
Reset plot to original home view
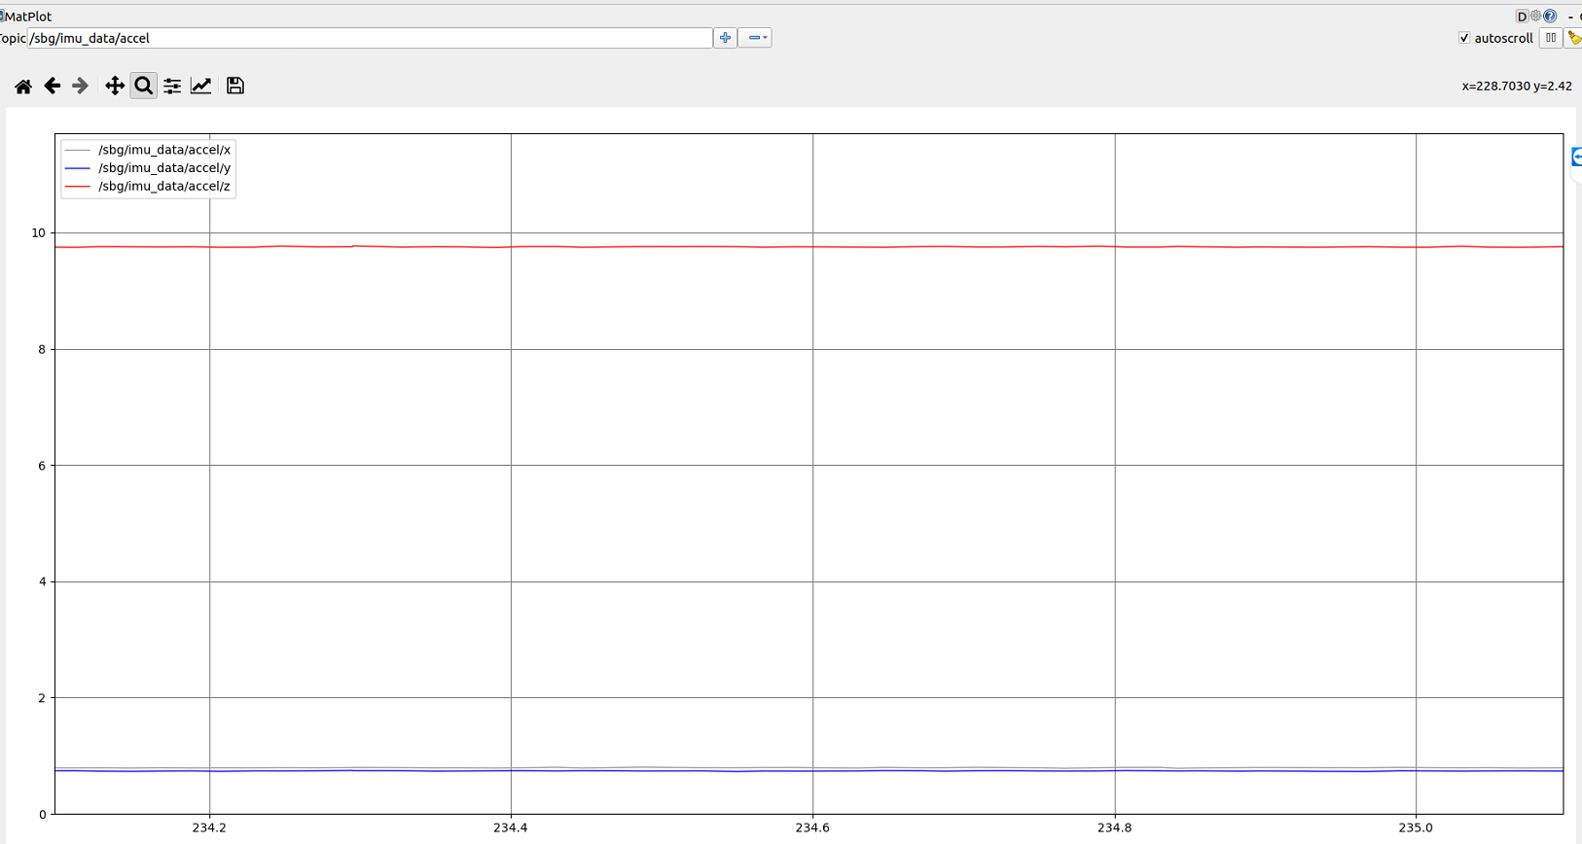click(x=23, y=87)
